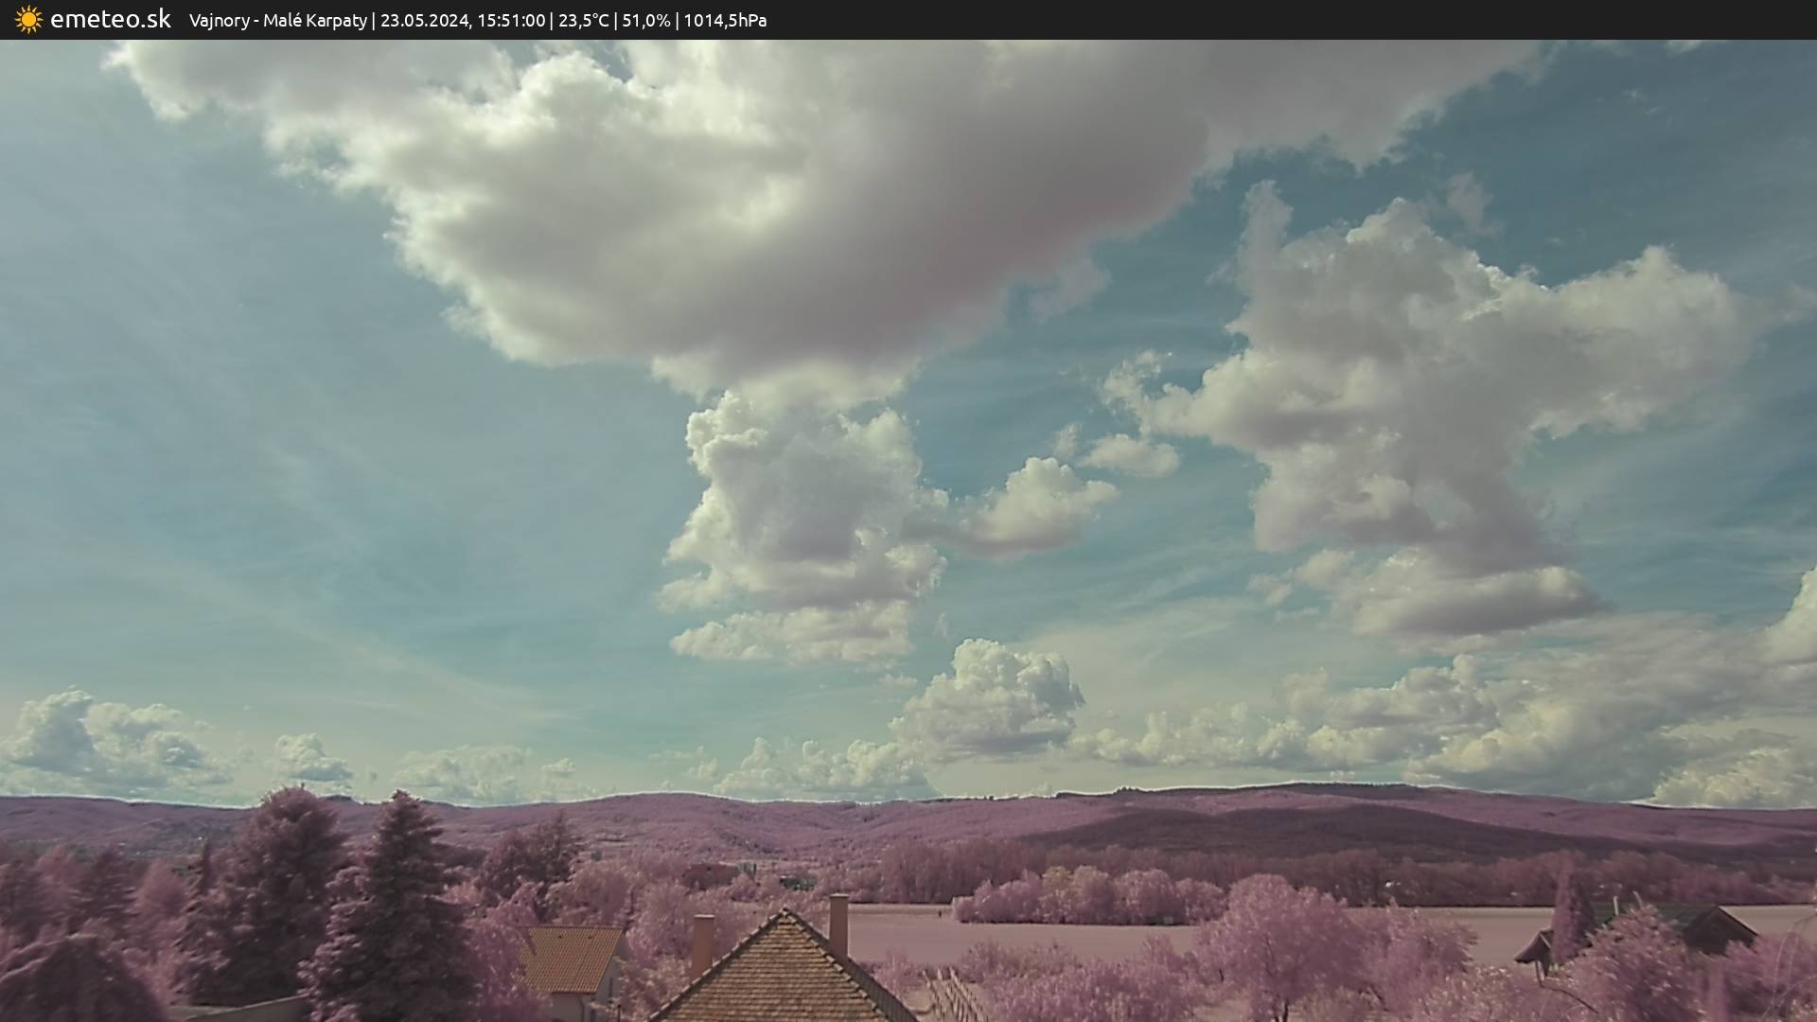Viewport: 1817px width, 1022px height.
Task: Click the sun logo icon
Action: 28,20
